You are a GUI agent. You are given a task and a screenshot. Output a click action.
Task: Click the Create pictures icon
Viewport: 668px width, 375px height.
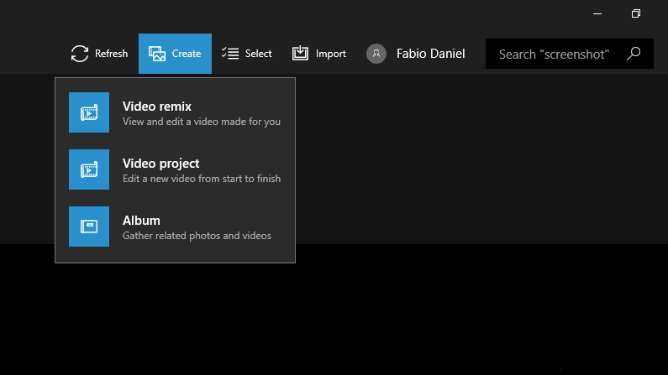(157, 54)
